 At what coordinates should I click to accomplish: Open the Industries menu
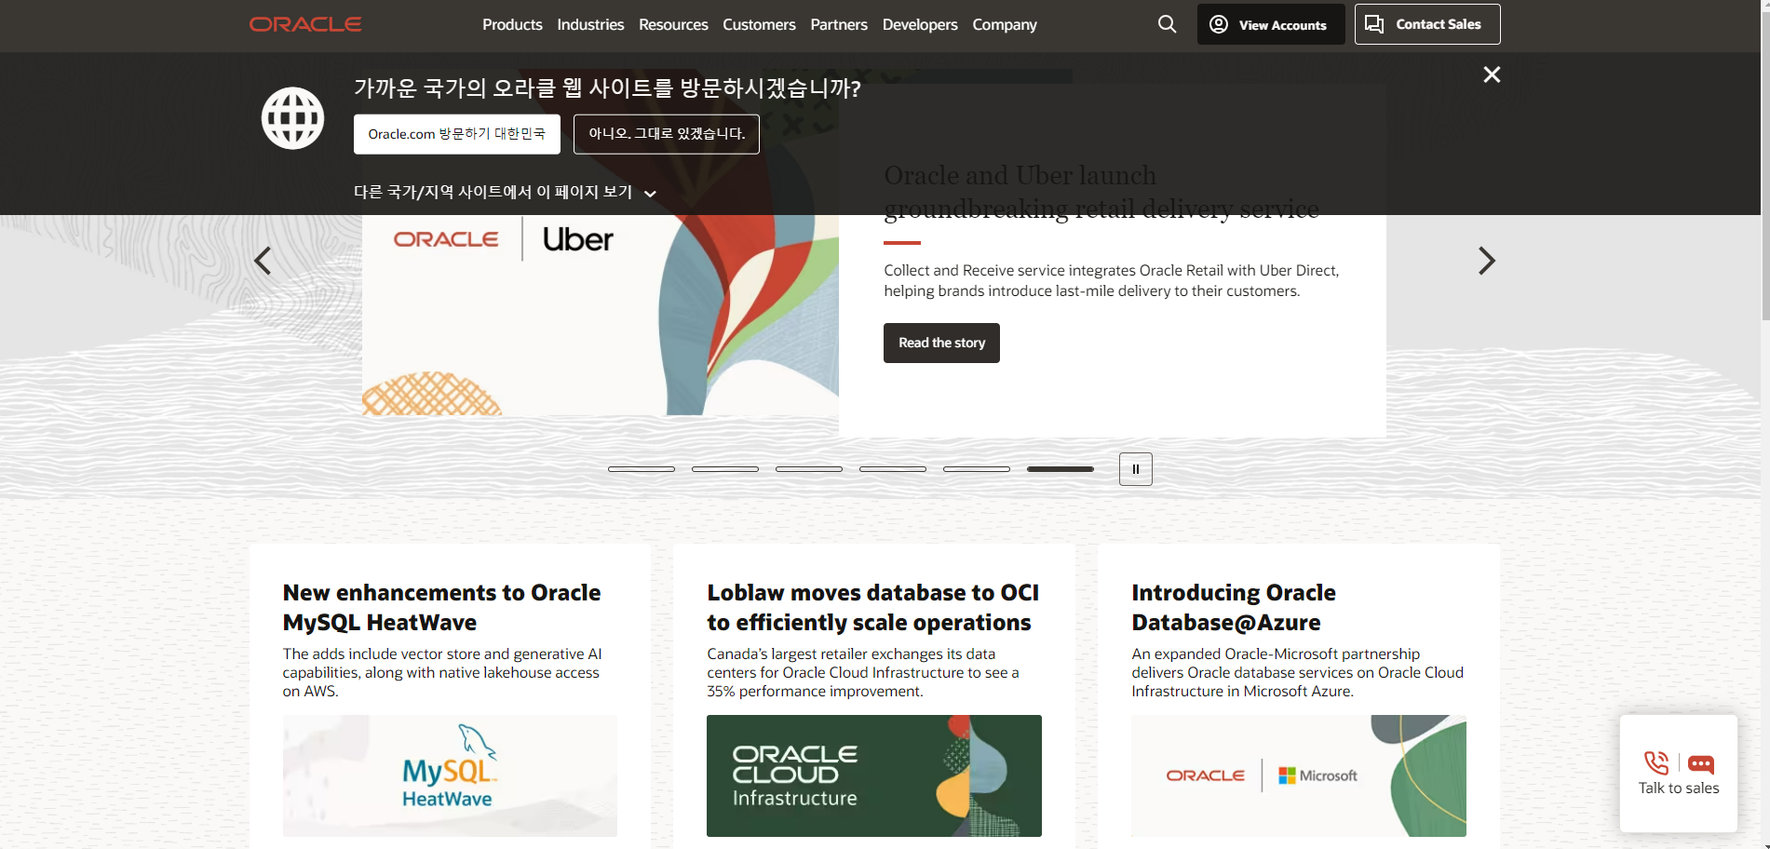click(590, 24)
